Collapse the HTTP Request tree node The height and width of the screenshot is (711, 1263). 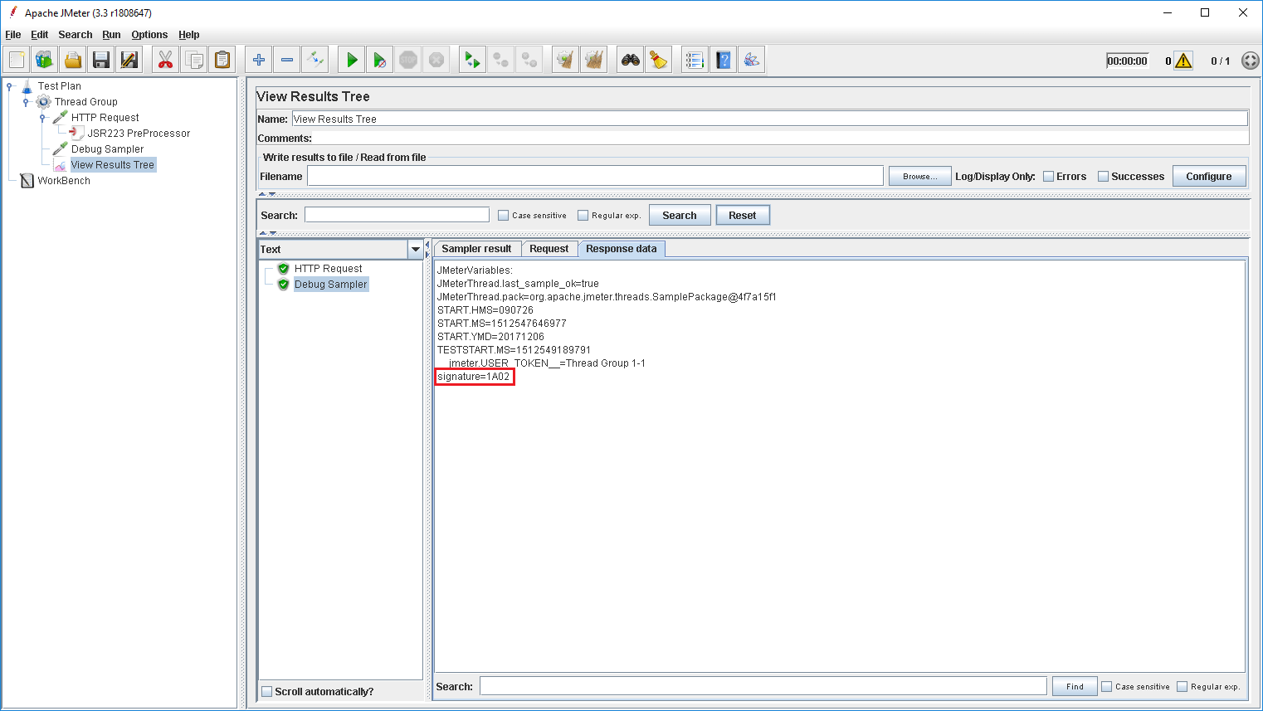coord(43,118)
